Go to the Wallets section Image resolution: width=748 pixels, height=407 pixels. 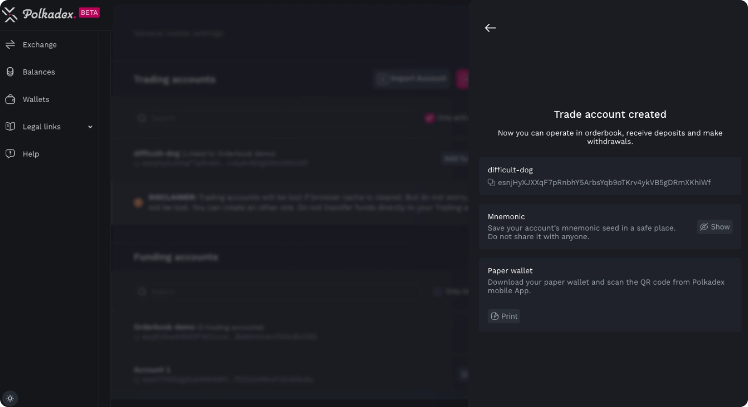point(36,99)
